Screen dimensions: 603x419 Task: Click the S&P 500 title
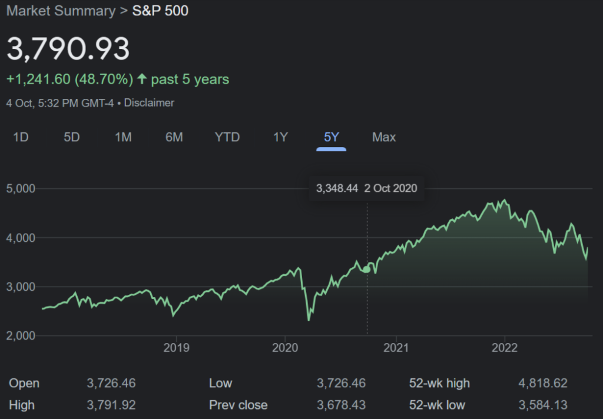160,11
